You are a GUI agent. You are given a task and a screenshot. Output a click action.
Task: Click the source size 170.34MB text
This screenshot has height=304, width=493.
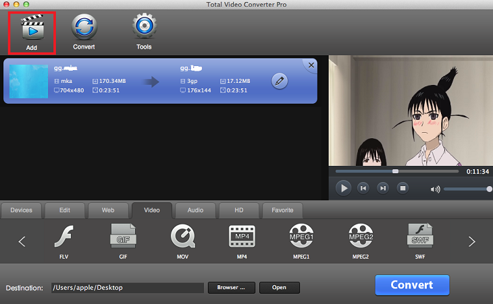coord(113,81)
